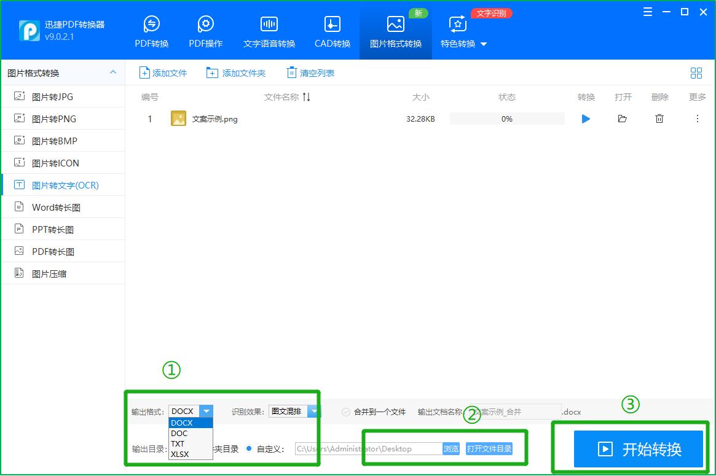Start converting 文案示例.png via the play icon
This screenshot has width=716, height=476.
585,119
